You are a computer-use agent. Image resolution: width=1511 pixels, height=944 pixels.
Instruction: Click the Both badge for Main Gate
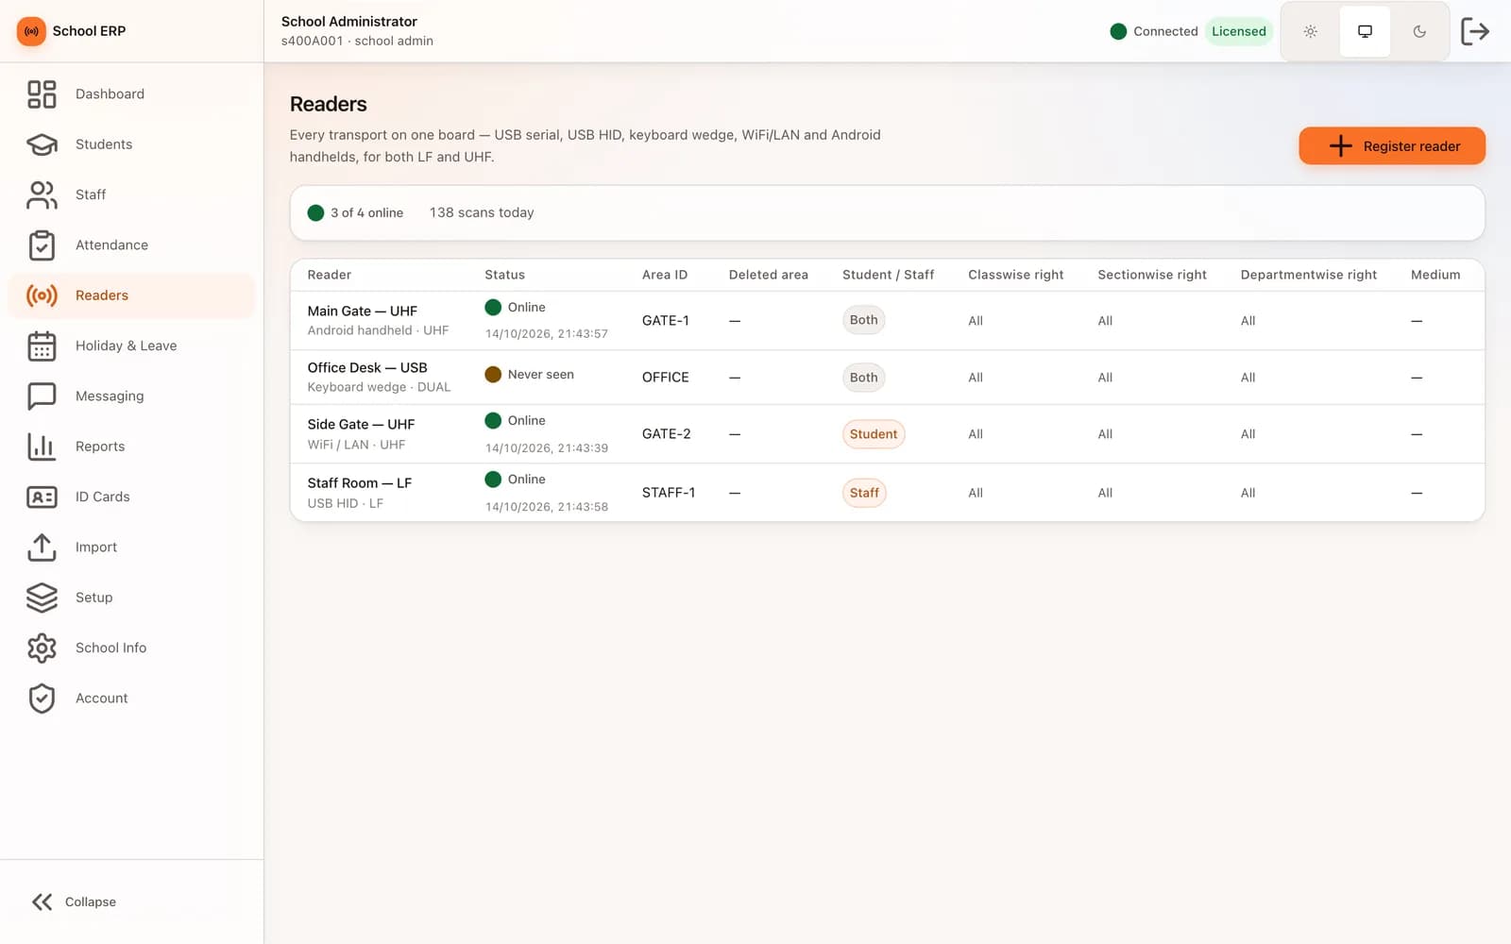pyautogui.click(x=863, y=320)
